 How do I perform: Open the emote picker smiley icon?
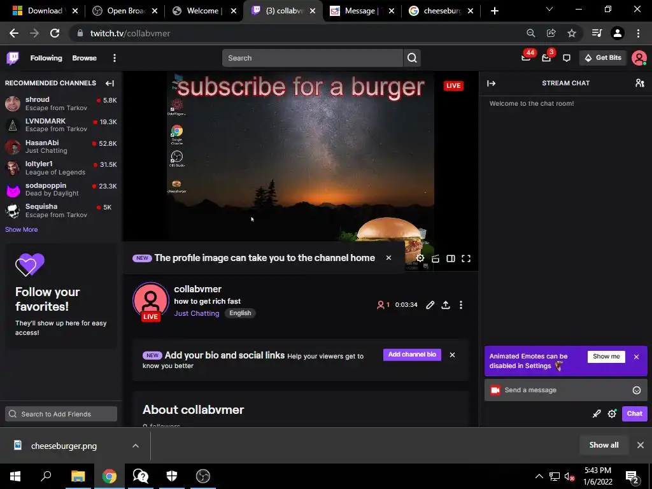point(637,390)
